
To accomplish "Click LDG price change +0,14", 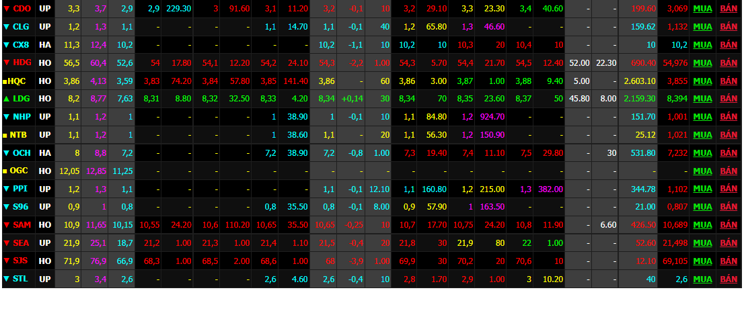I will [x=352, y=99].
